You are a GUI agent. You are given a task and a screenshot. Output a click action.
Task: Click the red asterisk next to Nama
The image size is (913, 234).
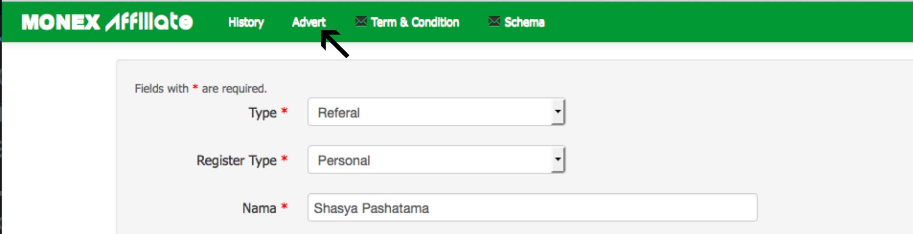pos(284,206)
